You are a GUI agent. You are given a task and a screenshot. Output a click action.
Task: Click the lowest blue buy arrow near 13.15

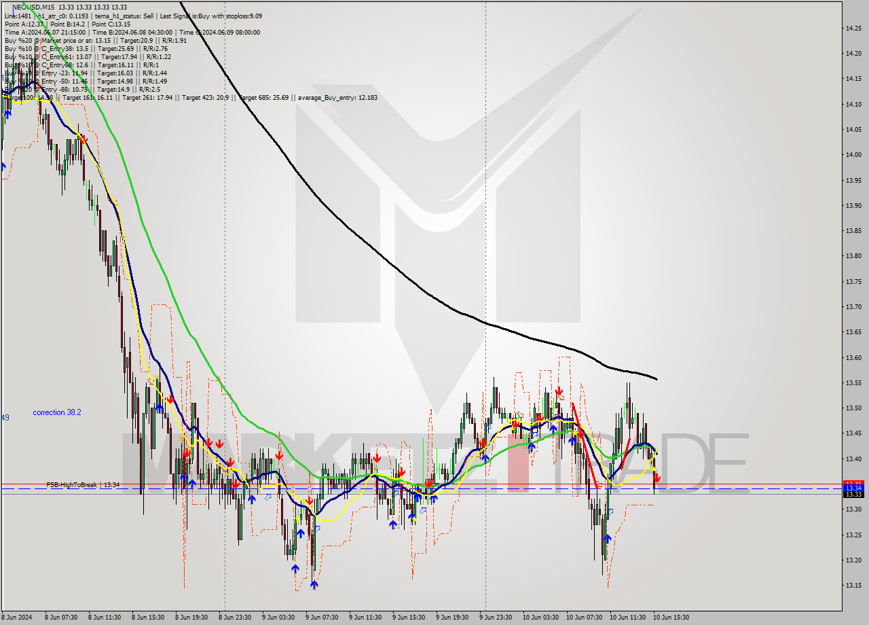(x=314, y=584)
